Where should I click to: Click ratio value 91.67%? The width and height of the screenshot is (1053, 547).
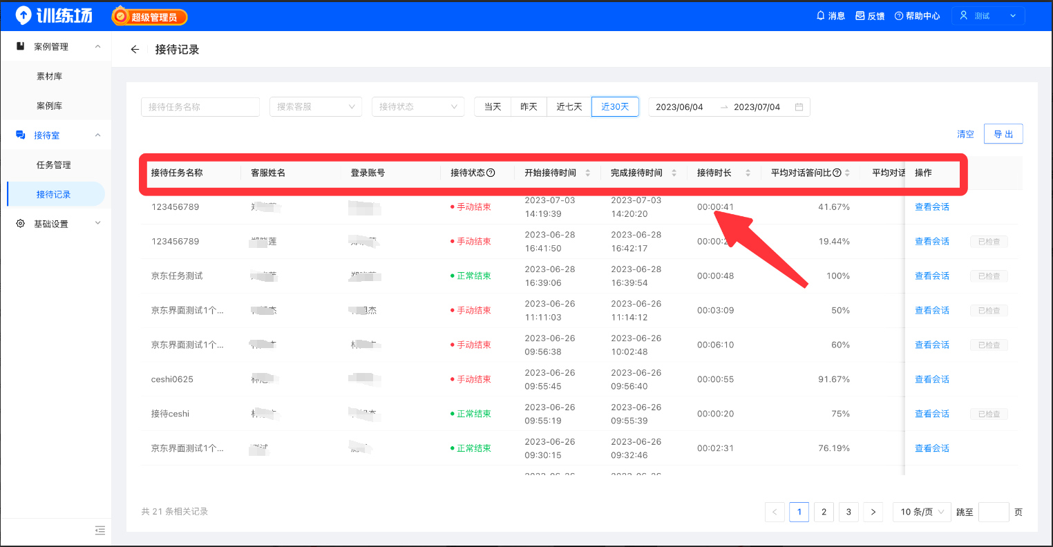pyautogui.click(x=834, y=380)
